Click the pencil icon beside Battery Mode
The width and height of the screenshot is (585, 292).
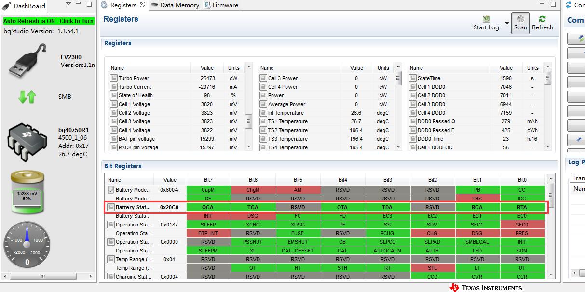click(x=111, y=190)
